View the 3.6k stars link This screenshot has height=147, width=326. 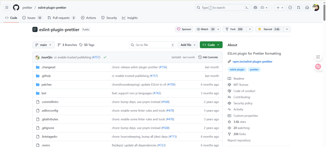click(x=237, y=122)
